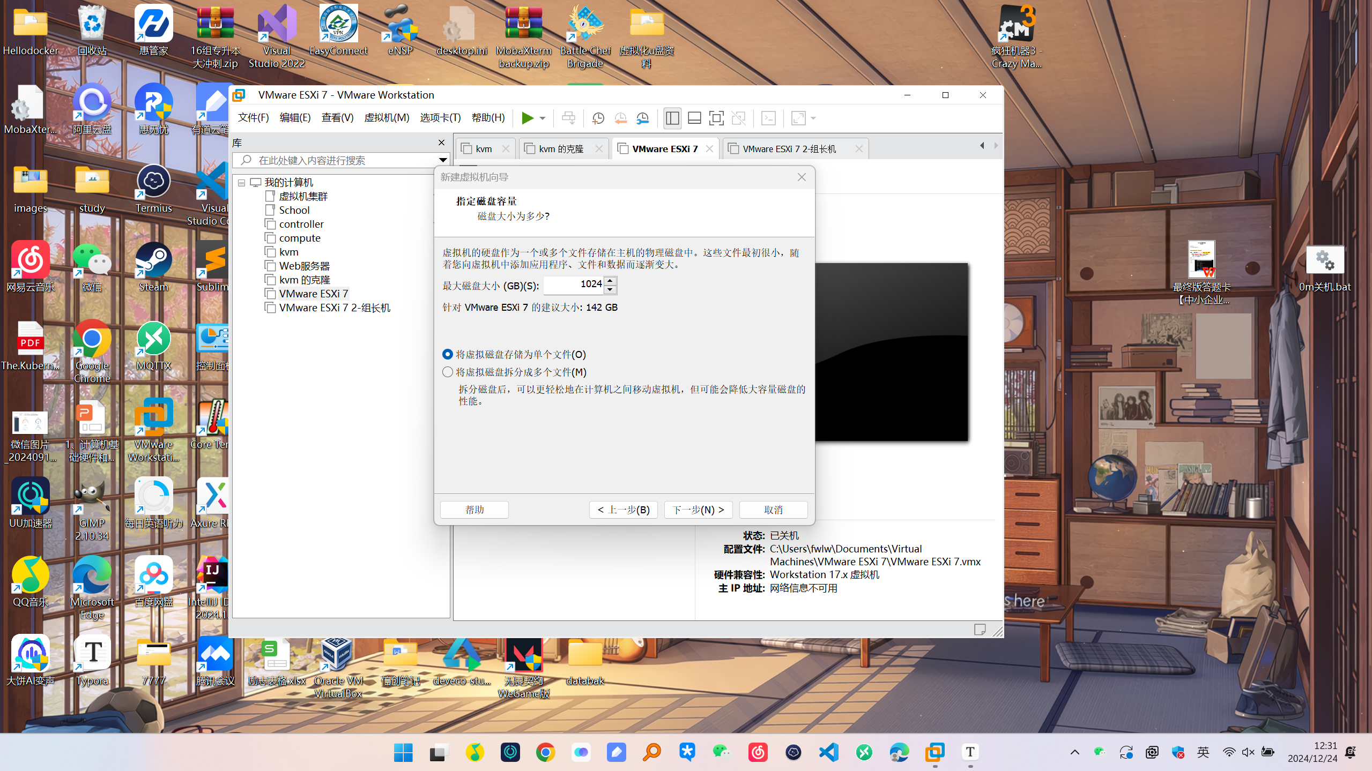The width and height of the screenshot is (1372, 771).
Task: Open the 帮助(H) menu
Action: [x=488, y=117]
